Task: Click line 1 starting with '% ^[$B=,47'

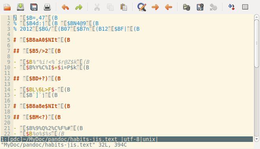Action: (35, 18)
